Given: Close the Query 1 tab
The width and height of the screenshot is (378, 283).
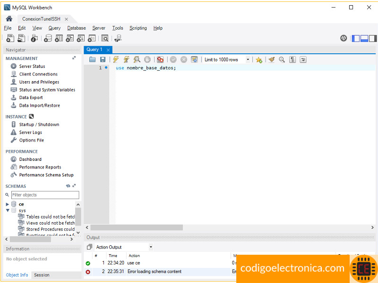Looking at the screenshot, I should (108, 50).
